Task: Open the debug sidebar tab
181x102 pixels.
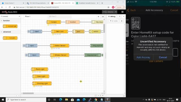Action: click(112, 16)
